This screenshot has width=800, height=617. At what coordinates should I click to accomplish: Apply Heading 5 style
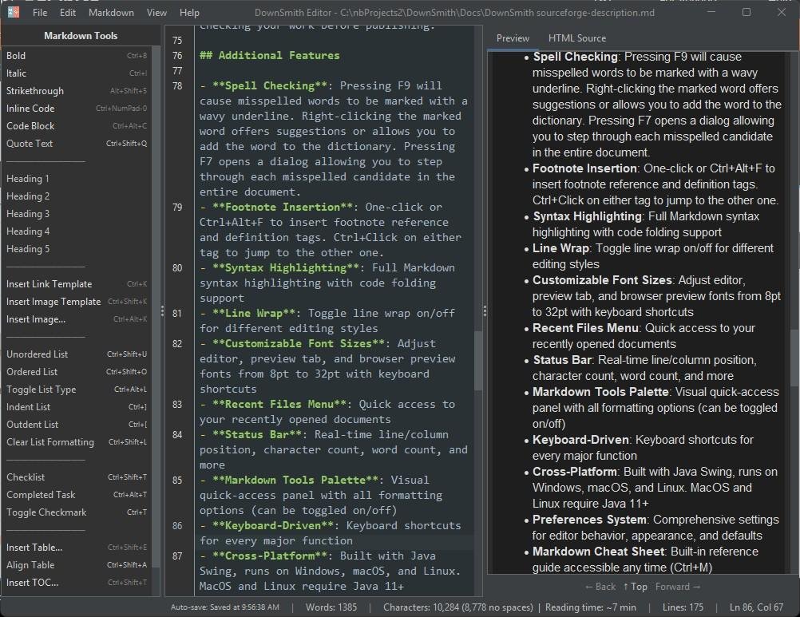point(77,249)
